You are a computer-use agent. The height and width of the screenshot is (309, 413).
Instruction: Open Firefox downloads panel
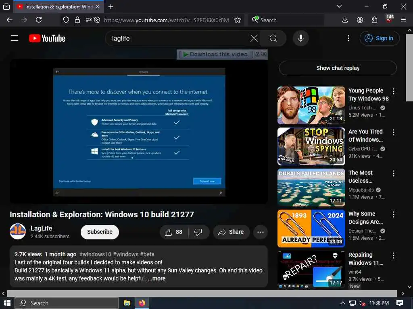345,20
